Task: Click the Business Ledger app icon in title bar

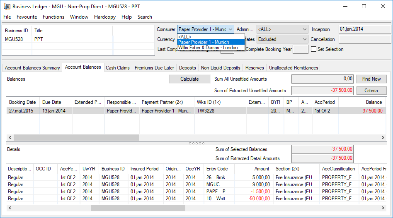Action: coord(7,6)
